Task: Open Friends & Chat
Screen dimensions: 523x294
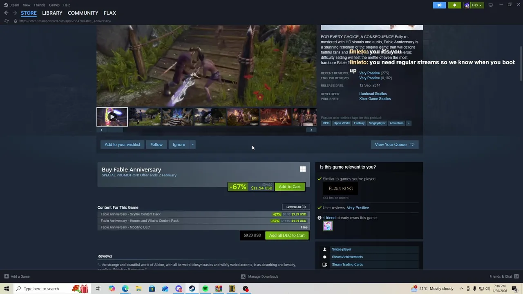Action: [x=504, y=276]
